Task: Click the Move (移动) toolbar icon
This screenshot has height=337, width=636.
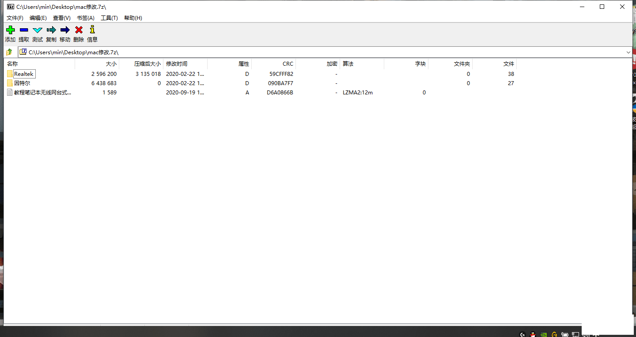Action: 65,30
